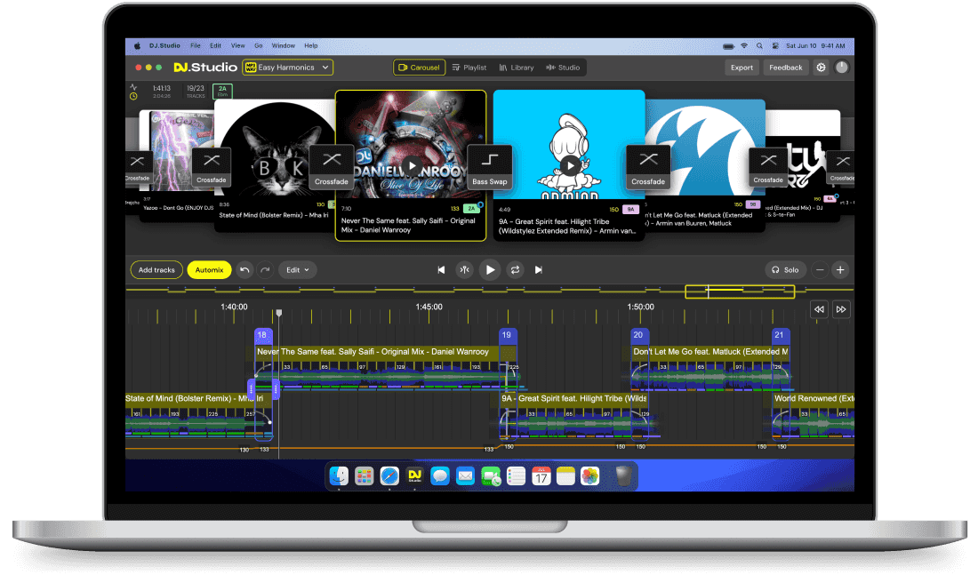978x575 pixels.
Task: Click the redo arrow icon
Action: coord(265,269)
